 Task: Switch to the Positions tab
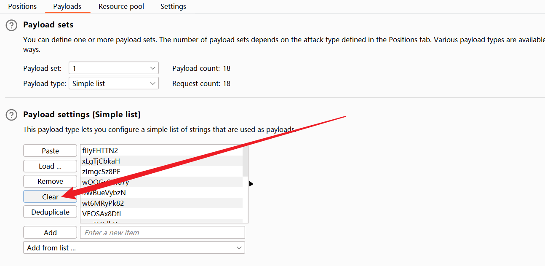pyautogui.click(x=22, y=6)
